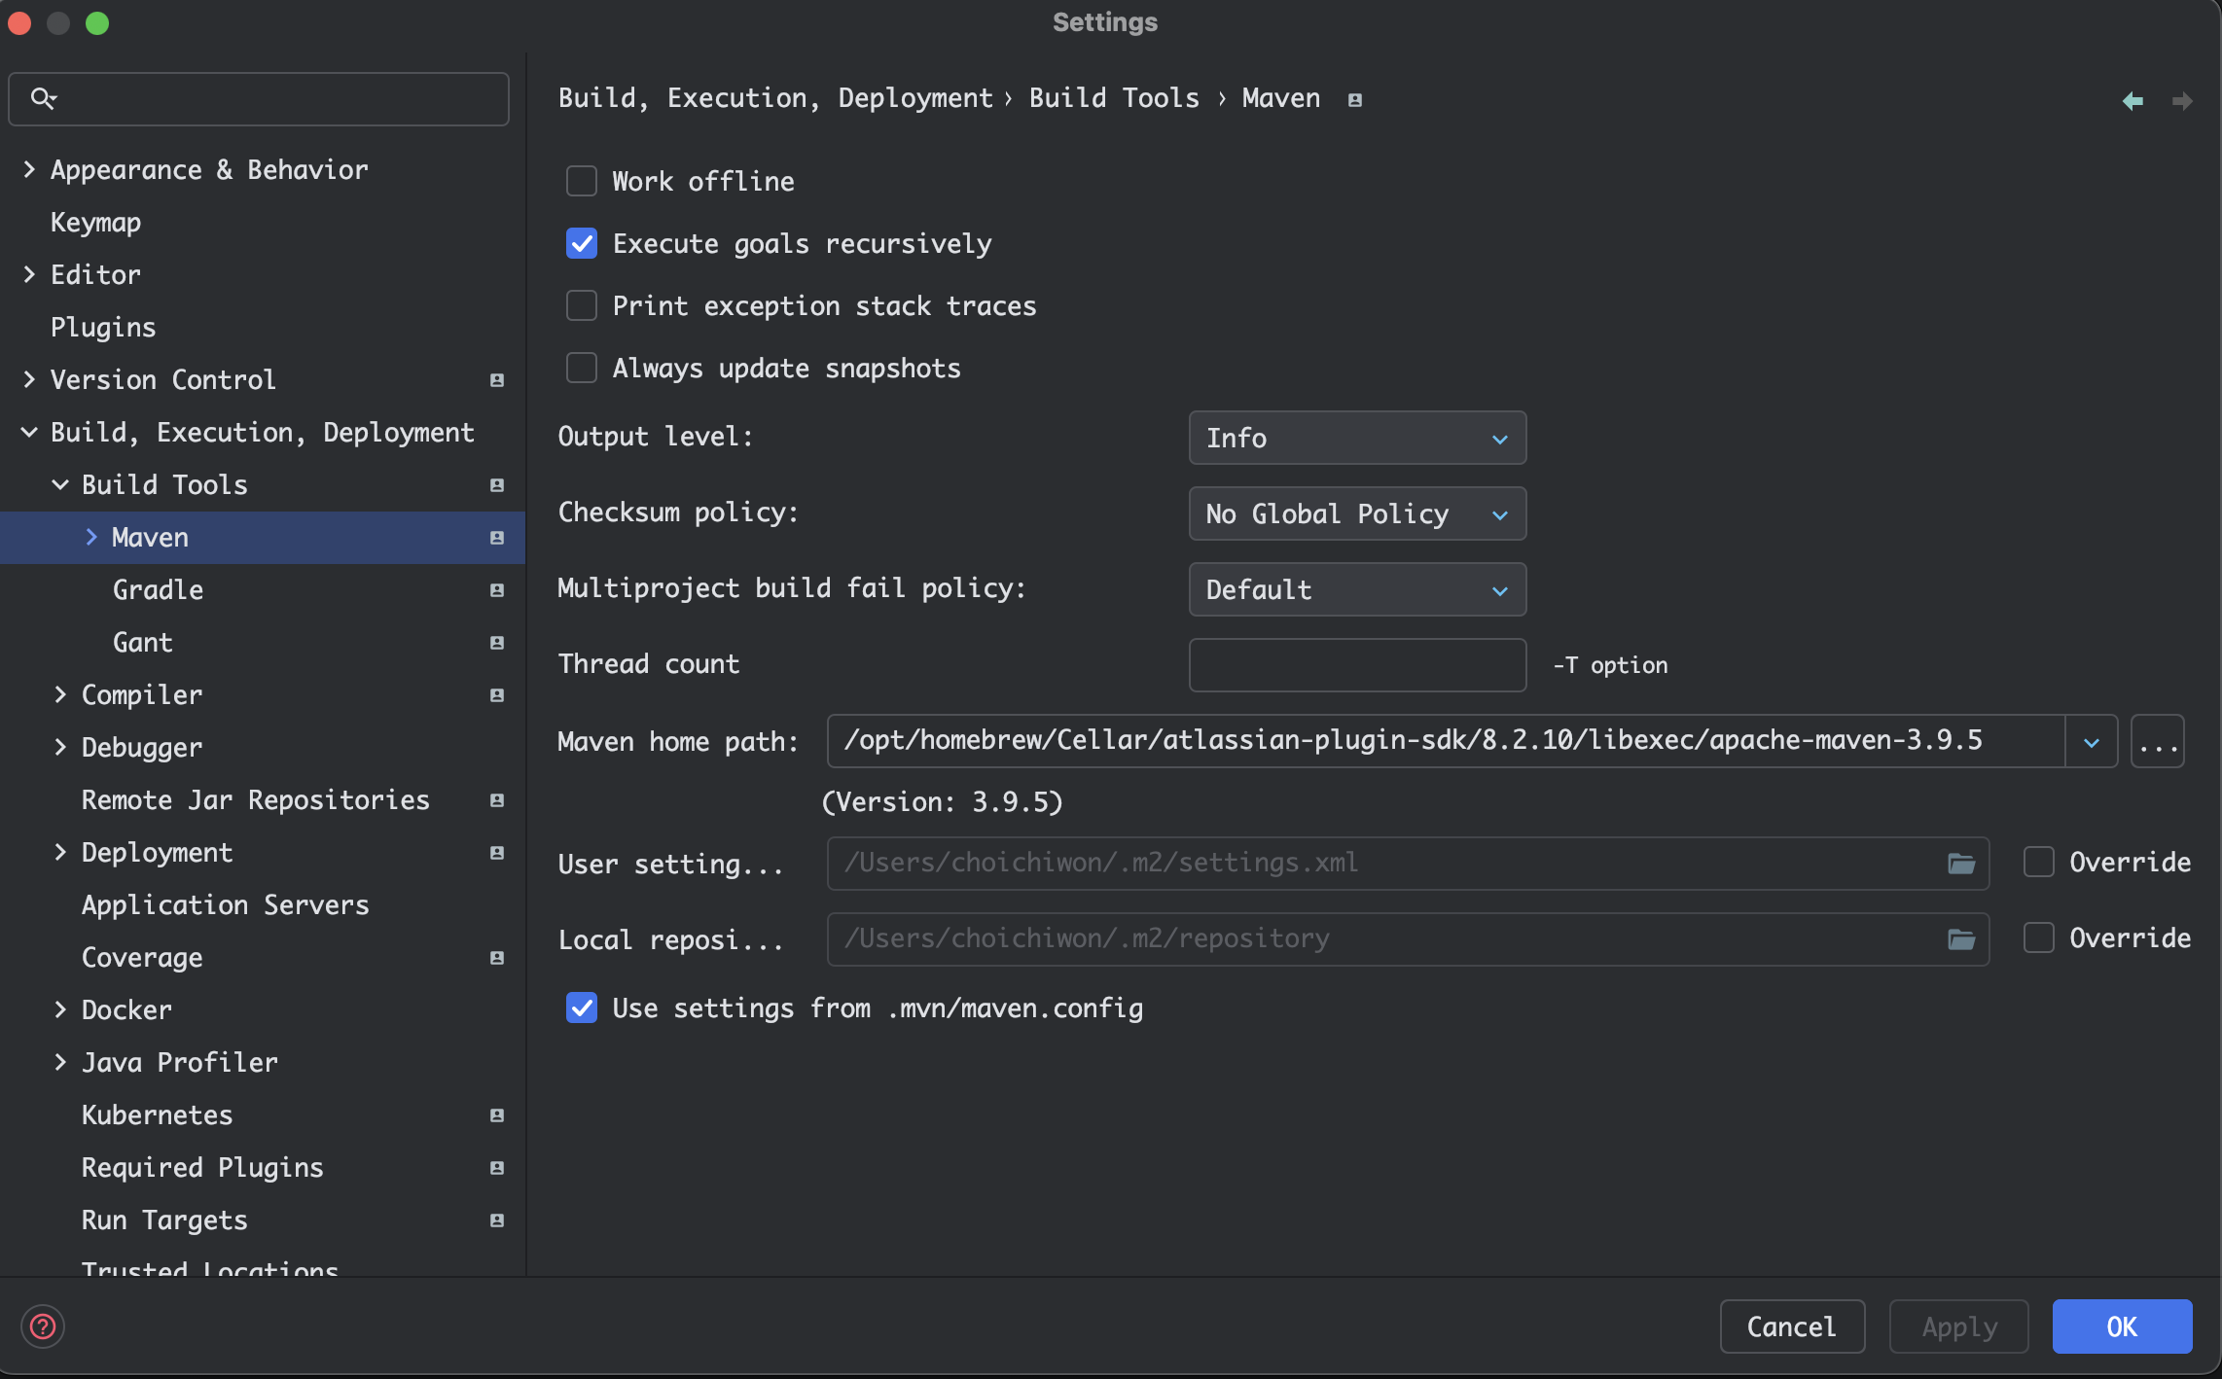
Task: Enable the Work offline checkbox
Action: [x=582, y=182]
